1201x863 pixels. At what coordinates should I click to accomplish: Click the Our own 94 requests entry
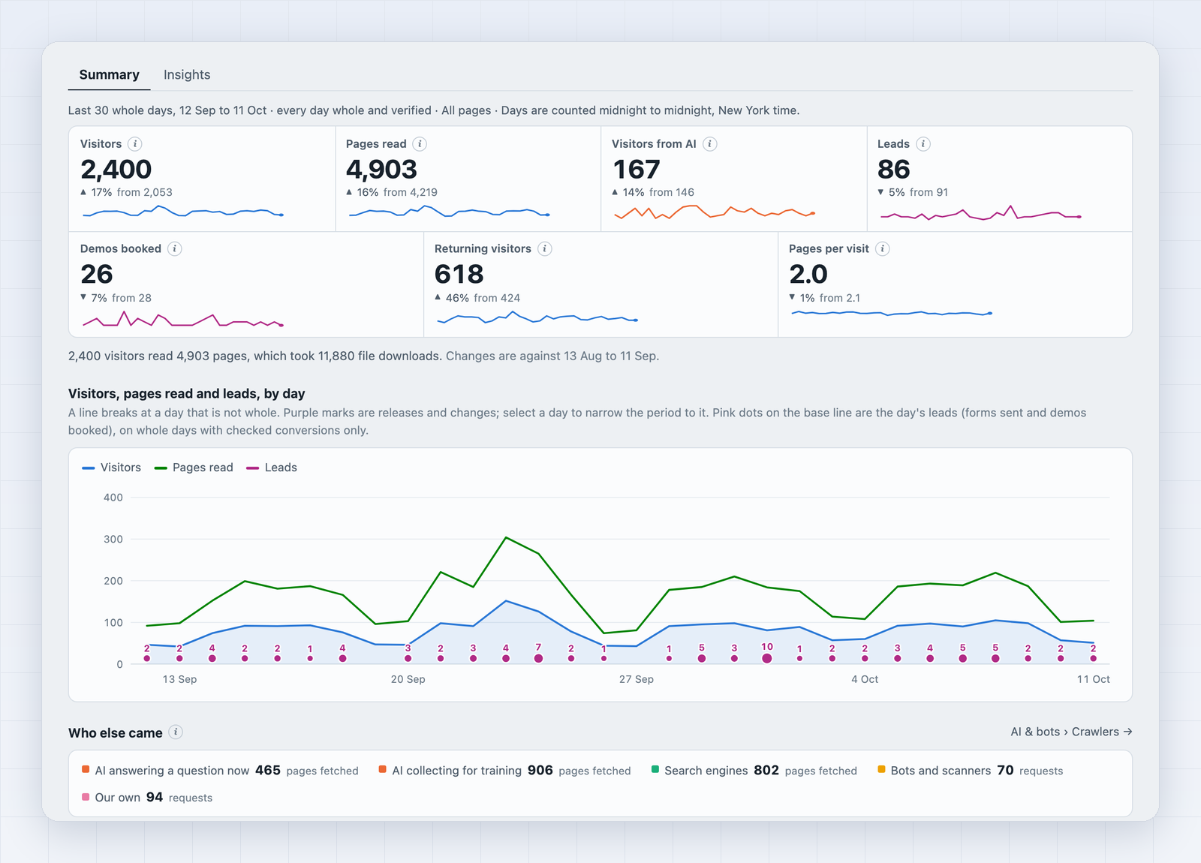pos(147,798)
